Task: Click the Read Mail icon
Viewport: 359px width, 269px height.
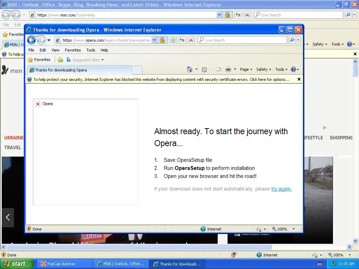Action: (x=218, y=69)
